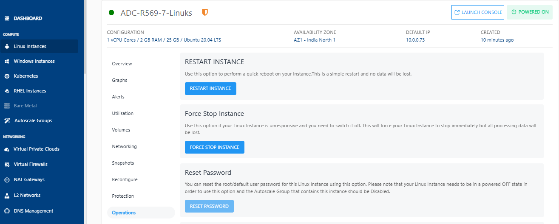Click the RHEL Instances hat icon
Image resolution: width=559 pixels, height=224 pixels.
point(7,91)
